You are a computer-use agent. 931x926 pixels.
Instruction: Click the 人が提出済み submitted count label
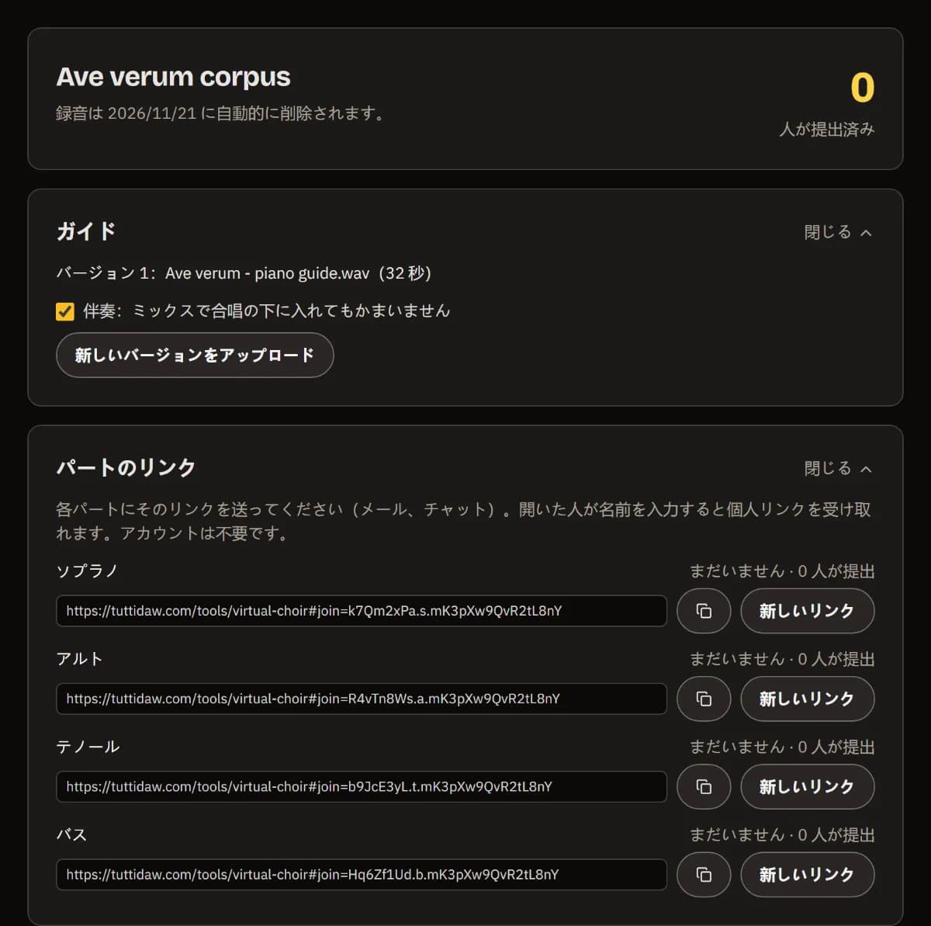coord(827,130)
